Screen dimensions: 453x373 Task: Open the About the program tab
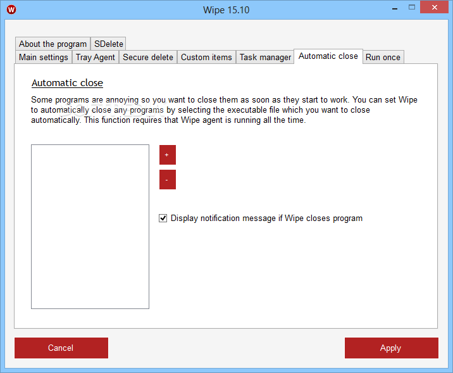[53, 44]
